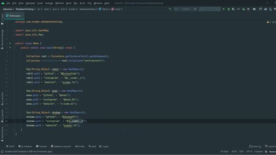The height and width of the screenshot is (155, 276).
Task: Open the Logcat tool window
Action: (103, 146)
